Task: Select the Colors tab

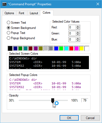Action: point(47,13)
